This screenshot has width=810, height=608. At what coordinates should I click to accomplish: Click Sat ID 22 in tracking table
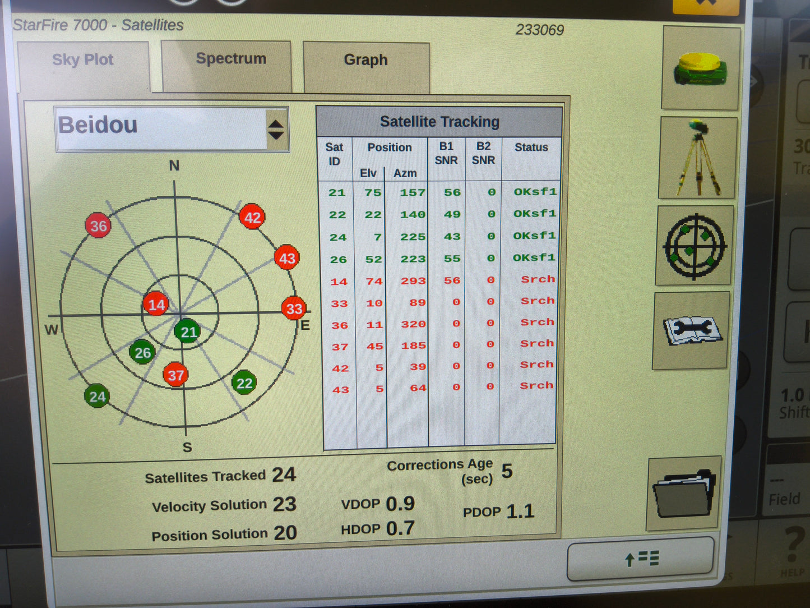point(337,215)
